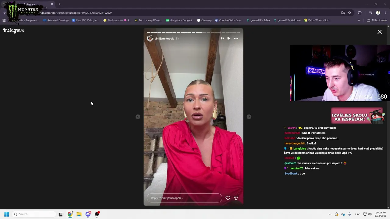The height and width of the screenshot is (219, 390).
Task: Click the streamer webcam overlay
Action: click(x=340, y=73)
